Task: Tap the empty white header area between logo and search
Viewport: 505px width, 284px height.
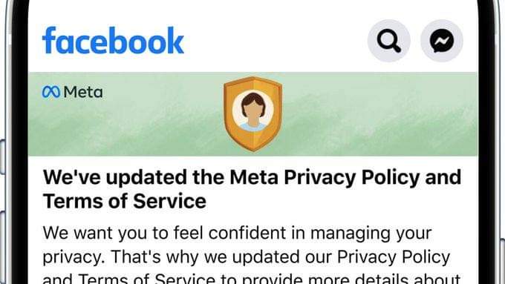Action: 276,41
